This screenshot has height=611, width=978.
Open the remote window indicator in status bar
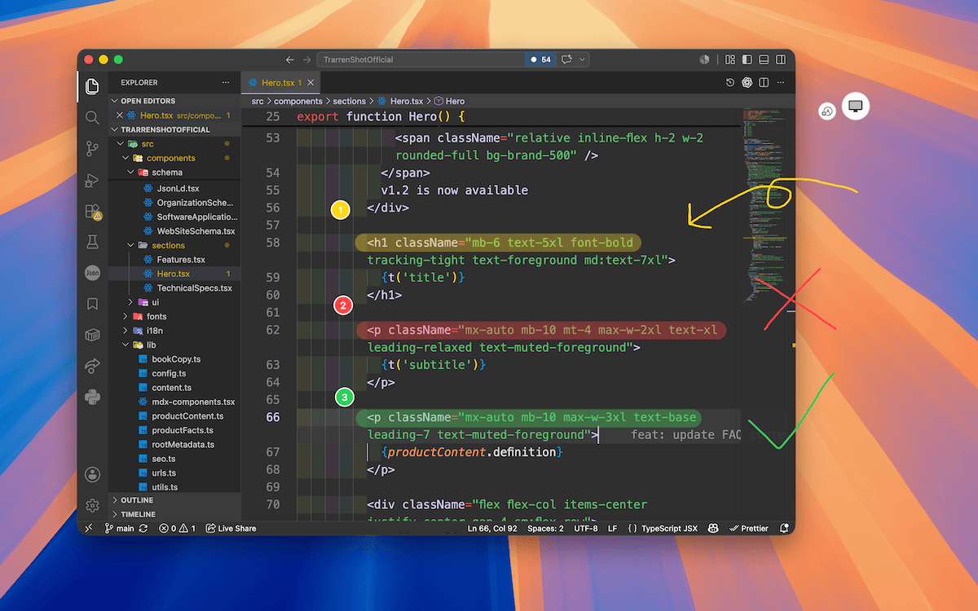[x=88, y=528]
